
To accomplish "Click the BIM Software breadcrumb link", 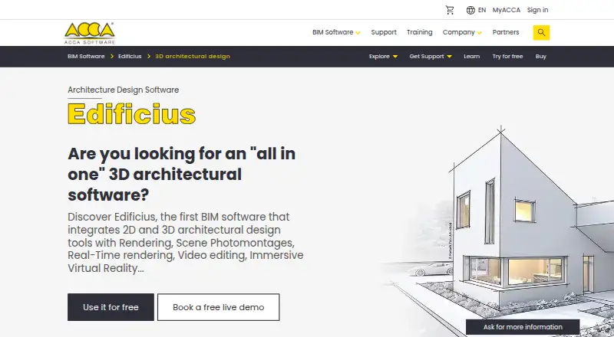I will (86, 57).
